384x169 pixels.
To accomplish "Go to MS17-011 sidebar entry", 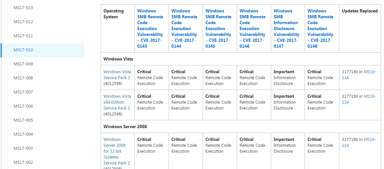I will [x=23, y=36].
